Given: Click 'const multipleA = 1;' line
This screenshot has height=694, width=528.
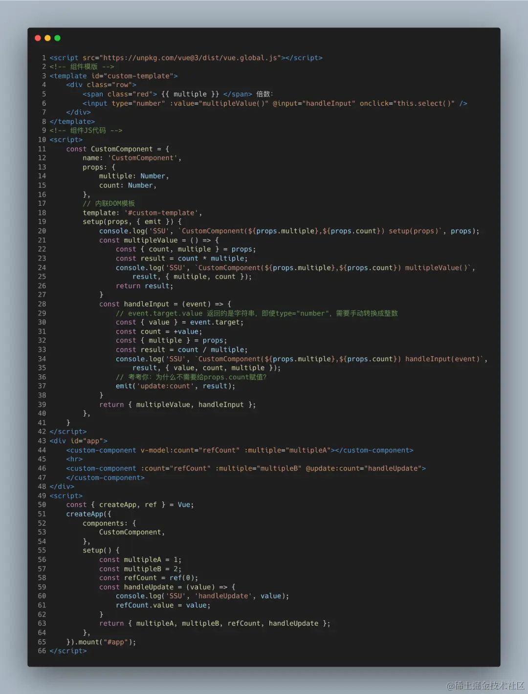Looking at the screenshot, I should (140, 560).
